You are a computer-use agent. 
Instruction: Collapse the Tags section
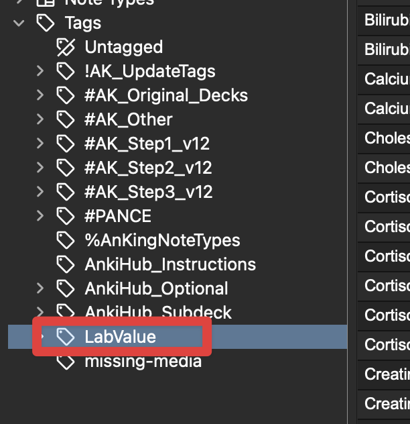click(19, 23)
